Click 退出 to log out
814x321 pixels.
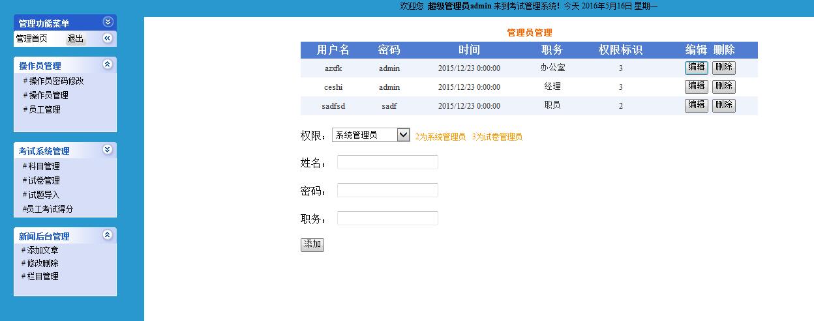76,38
